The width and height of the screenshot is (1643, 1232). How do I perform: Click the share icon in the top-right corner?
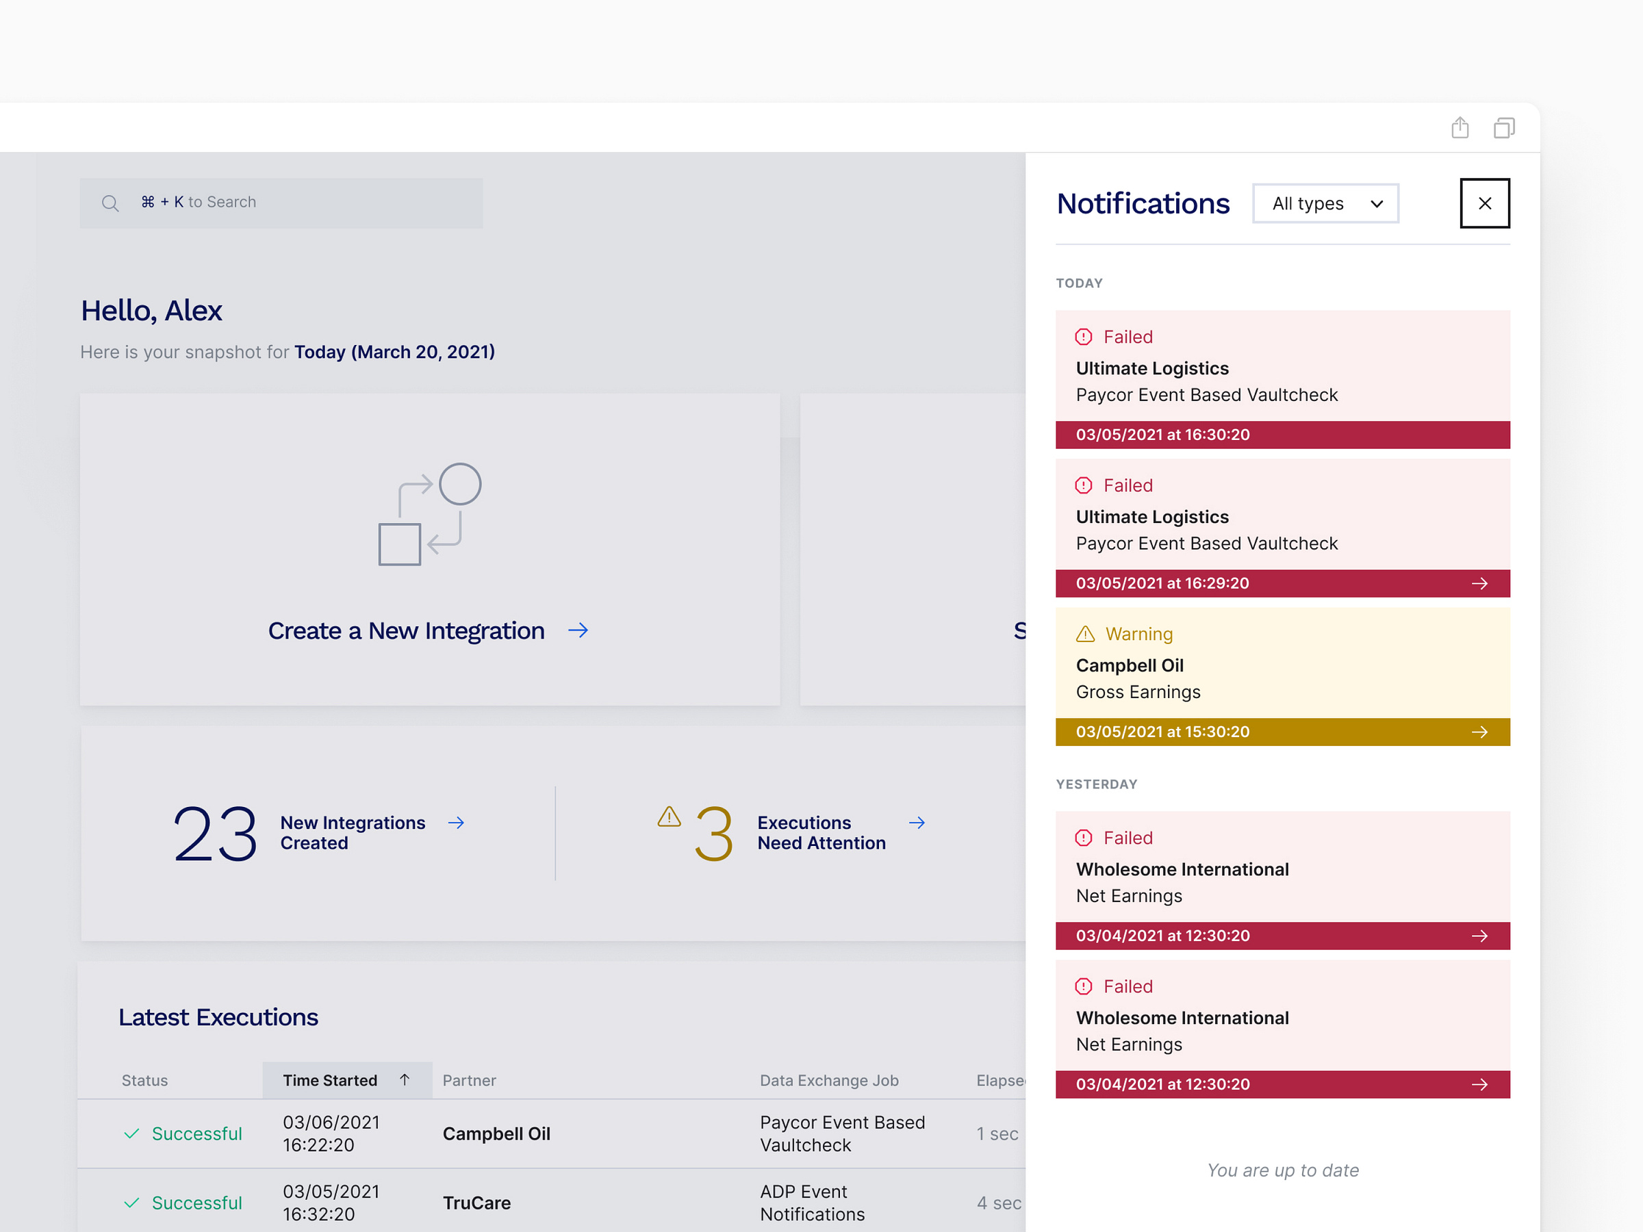(1460, 128)
